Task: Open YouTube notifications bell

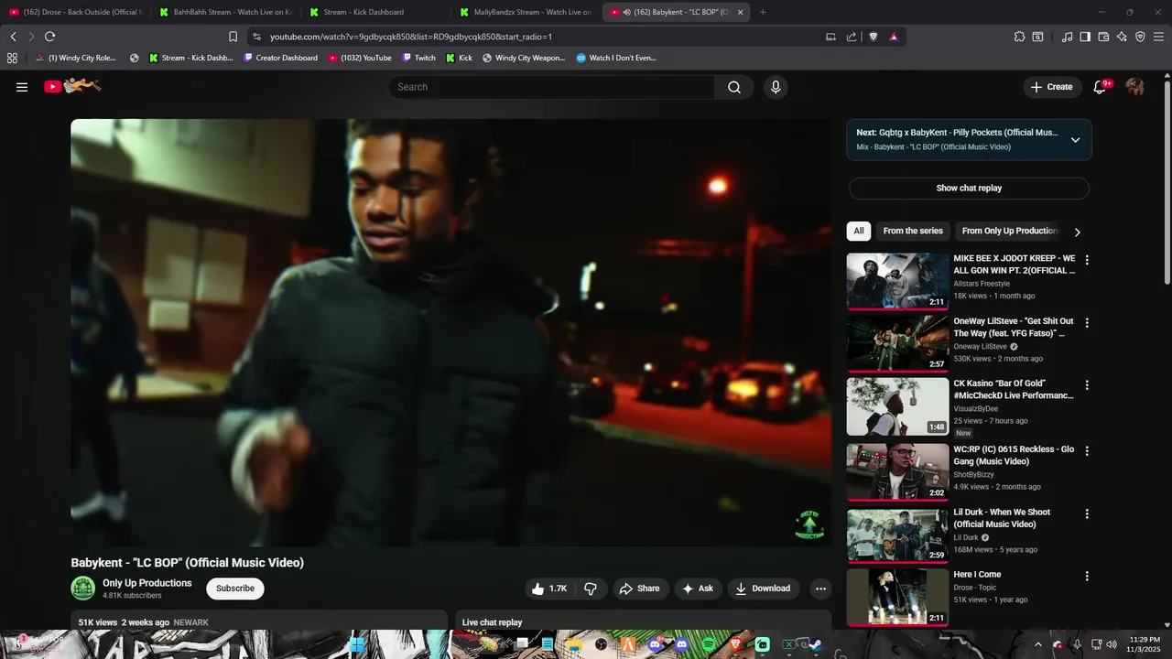Action: pyautogui.click(x=1101, y=87)
